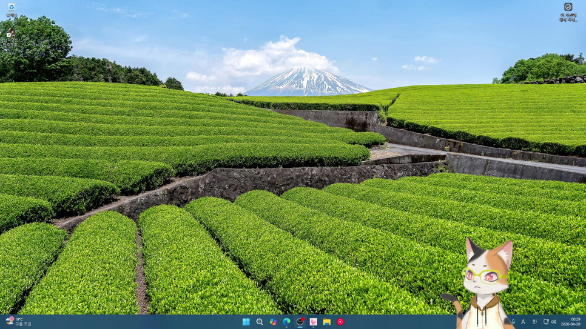Screen dimensions: 586x329
Task: Open the clock showing 00:29
Action: tap(571, 322)
